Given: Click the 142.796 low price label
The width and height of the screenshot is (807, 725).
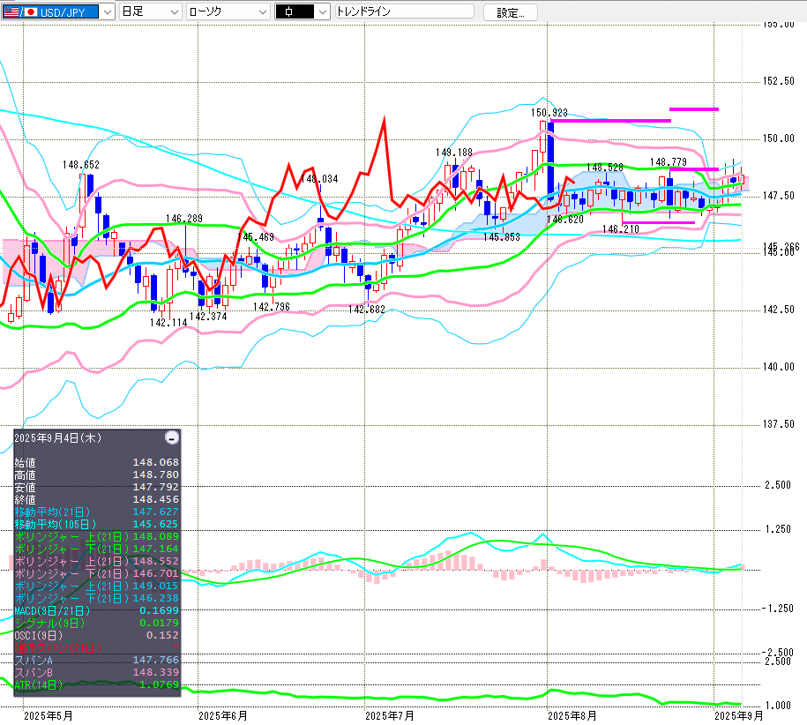Looking at the screenshot, I should (272, 307).
